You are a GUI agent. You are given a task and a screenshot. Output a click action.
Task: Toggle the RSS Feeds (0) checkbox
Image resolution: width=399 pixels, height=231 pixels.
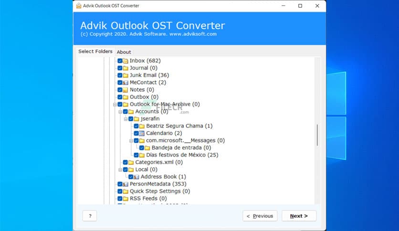[x=120, y=199]
